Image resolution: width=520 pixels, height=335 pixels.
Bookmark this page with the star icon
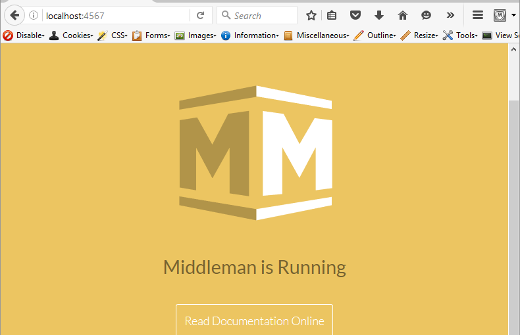click(x=311, y=15)
